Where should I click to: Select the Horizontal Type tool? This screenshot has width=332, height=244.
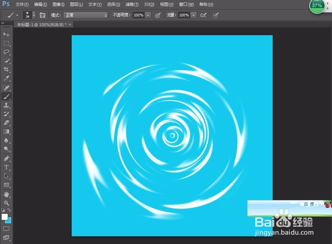(x=6, y=167)
